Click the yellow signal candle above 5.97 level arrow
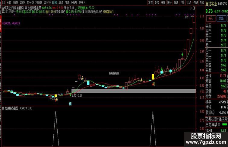 tap(153, 77)
